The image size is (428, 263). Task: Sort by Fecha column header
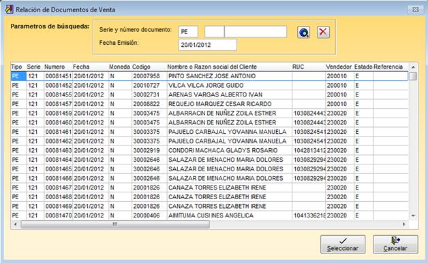coord(81,67)
